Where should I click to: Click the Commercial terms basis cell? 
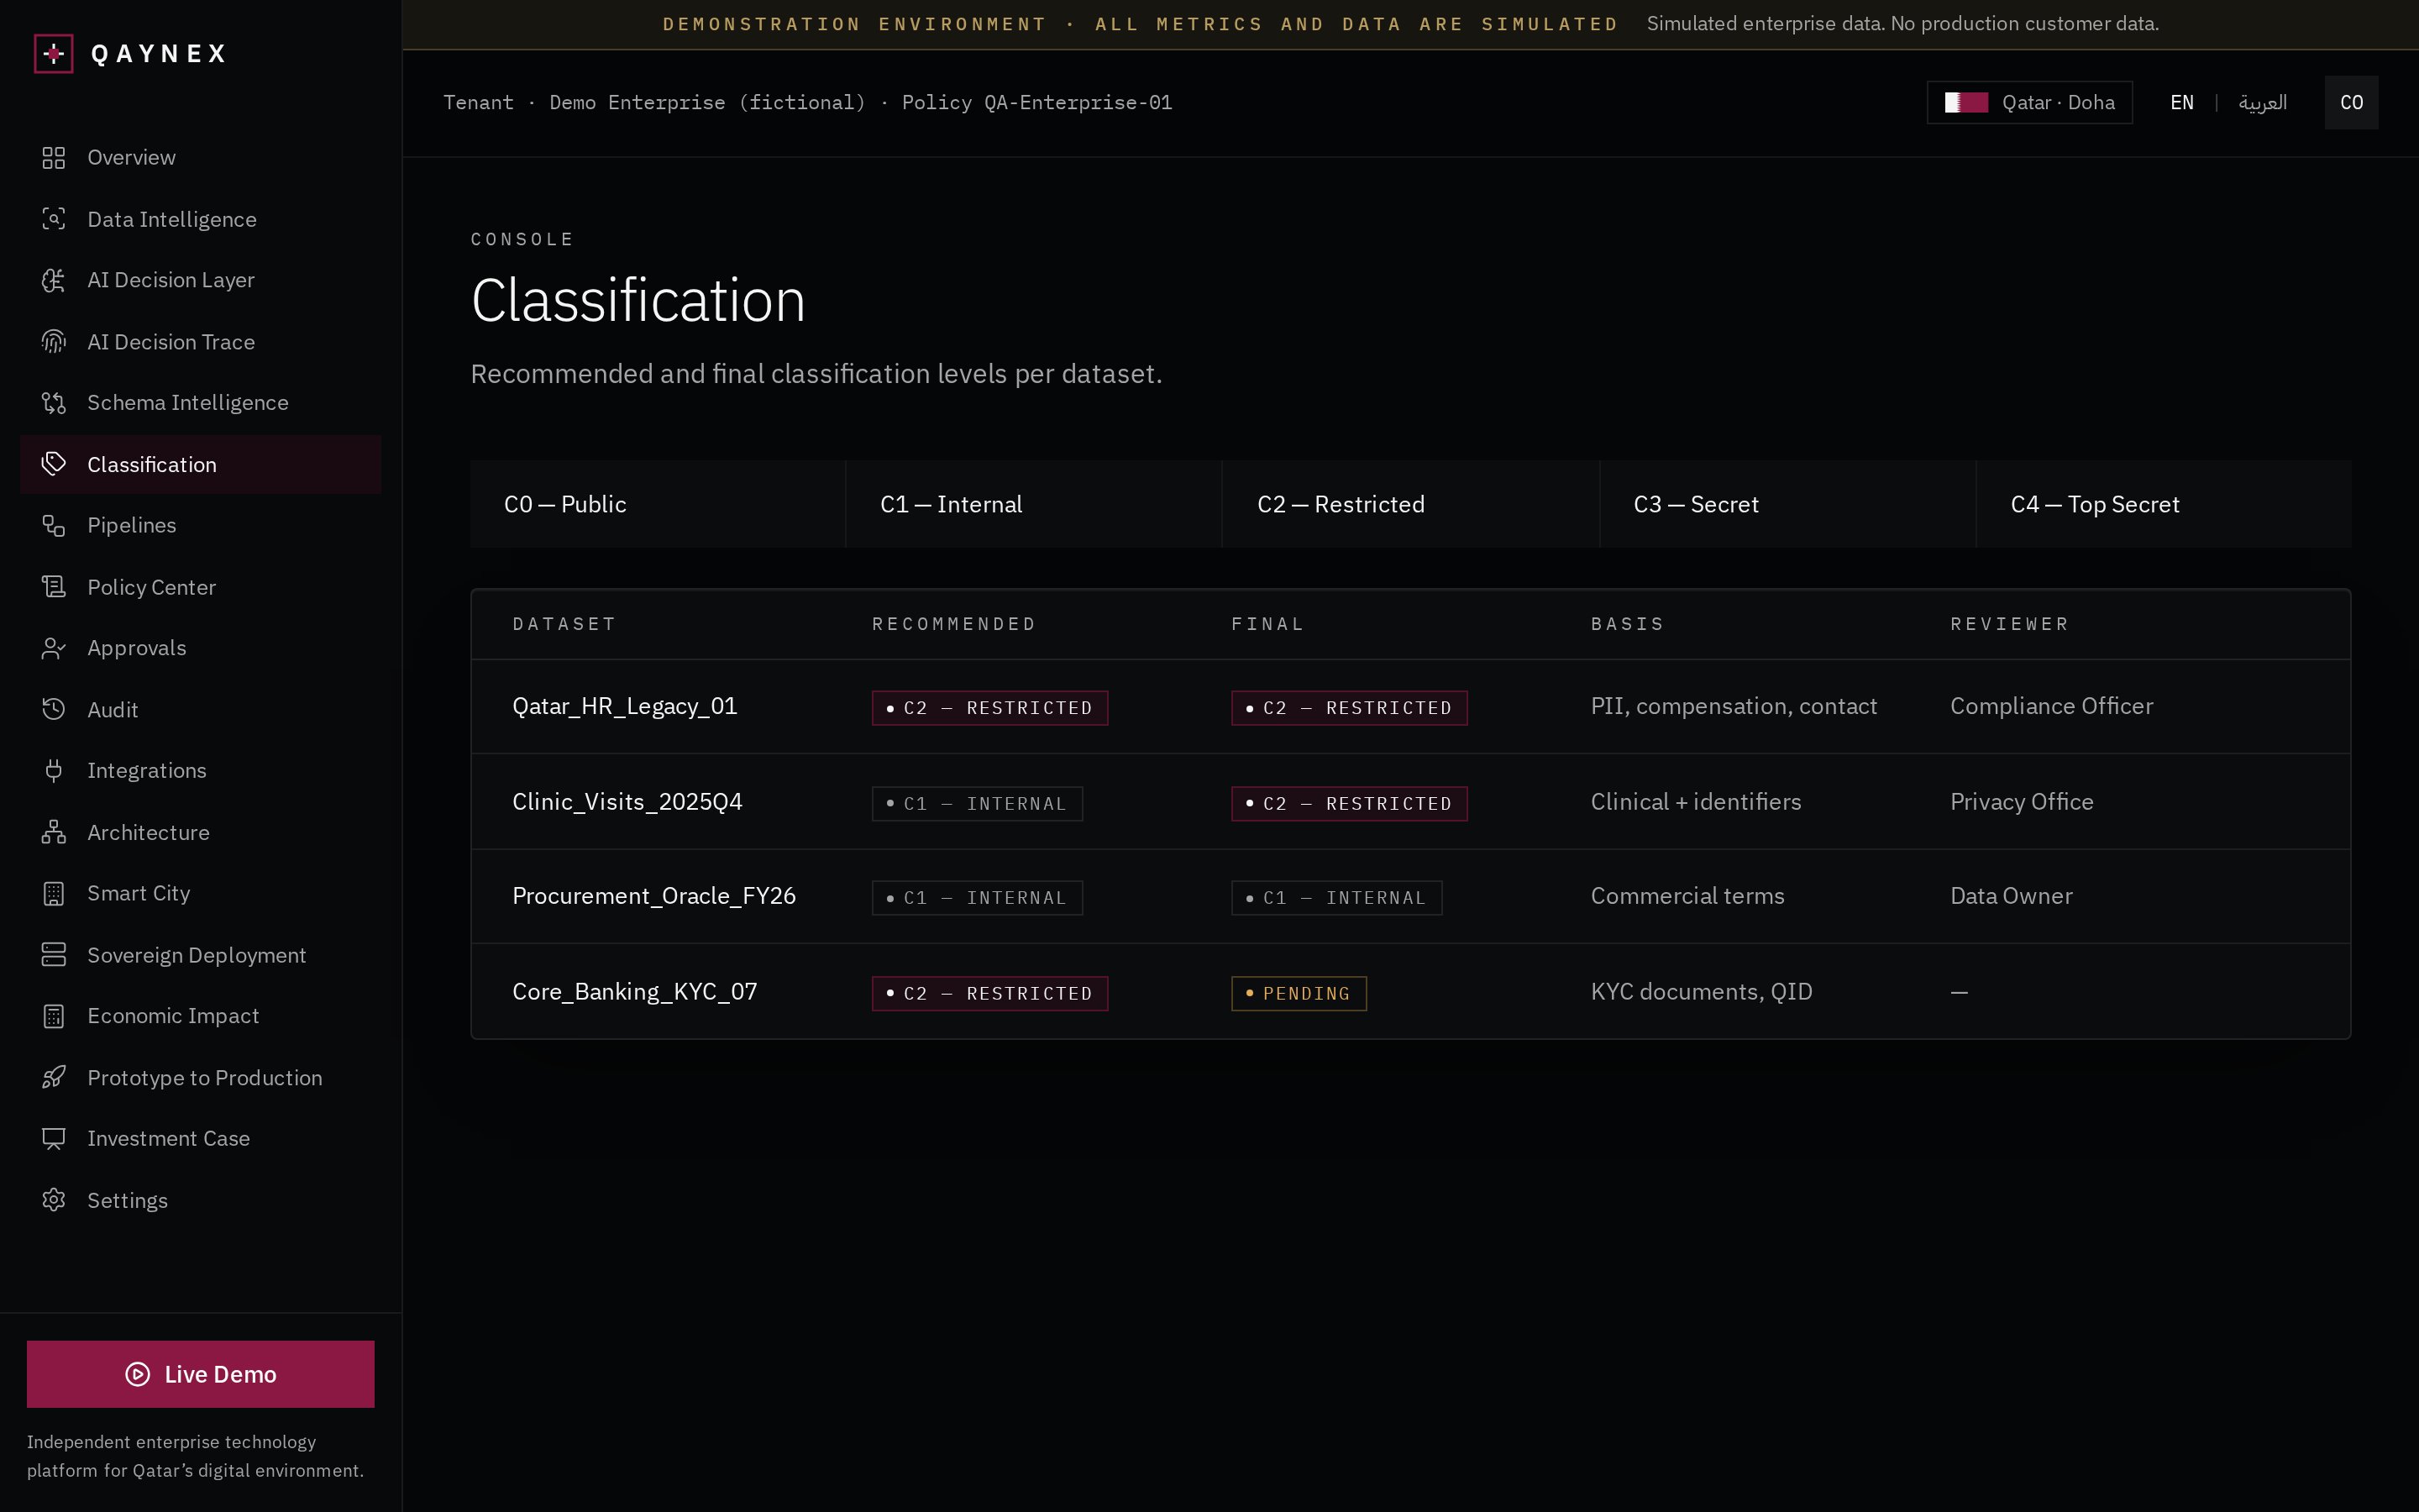[1687, 896]
